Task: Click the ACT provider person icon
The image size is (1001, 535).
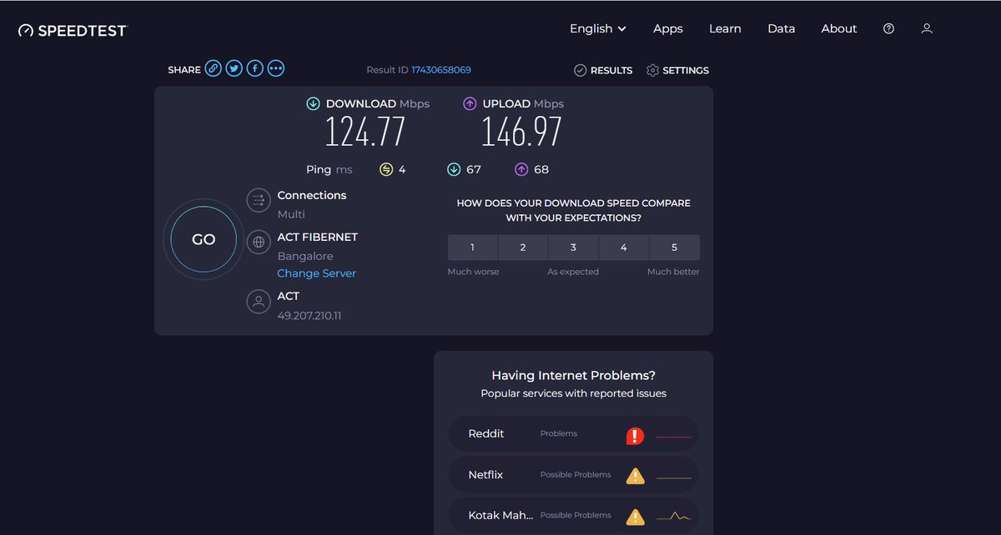Action: 259,301
